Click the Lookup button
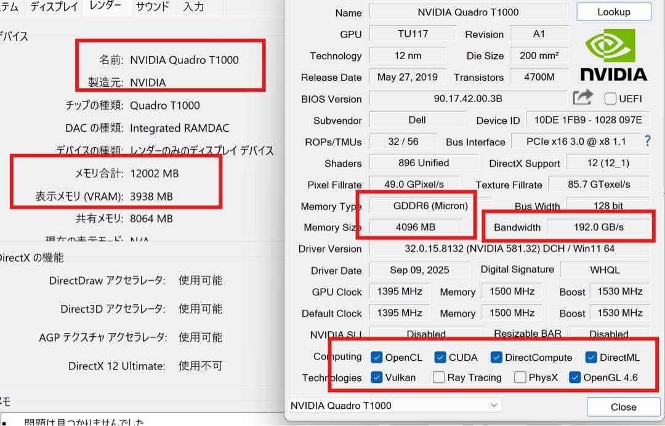Viewport: 665px width, 426px height. click(x=613, y=11)
